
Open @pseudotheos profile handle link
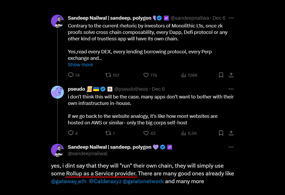point(131,89)
